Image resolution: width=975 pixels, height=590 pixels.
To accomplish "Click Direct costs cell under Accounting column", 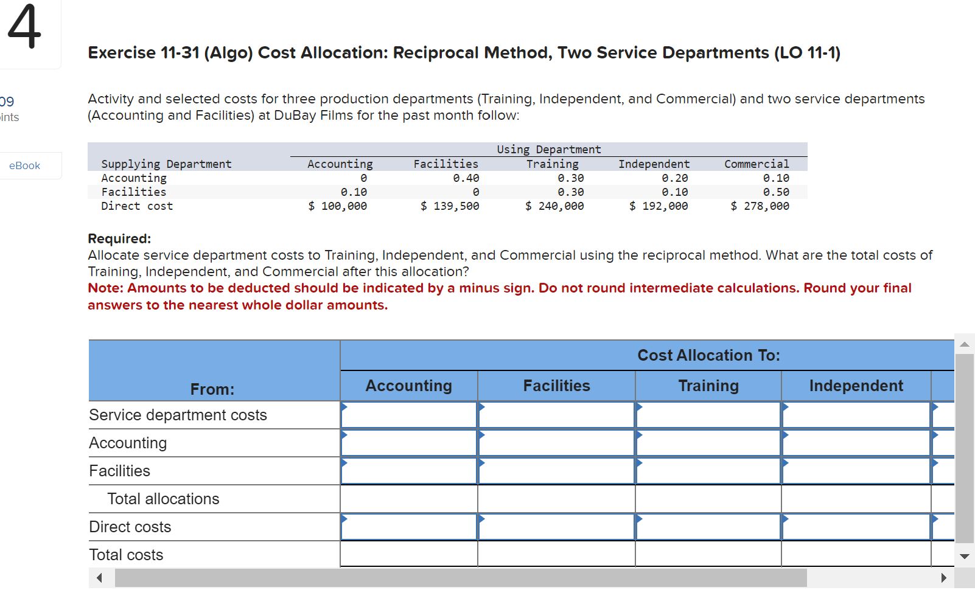I will (x=409, y=527).
